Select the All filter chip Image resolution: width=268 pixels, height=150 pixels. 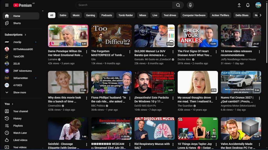[x=52, y=15]
